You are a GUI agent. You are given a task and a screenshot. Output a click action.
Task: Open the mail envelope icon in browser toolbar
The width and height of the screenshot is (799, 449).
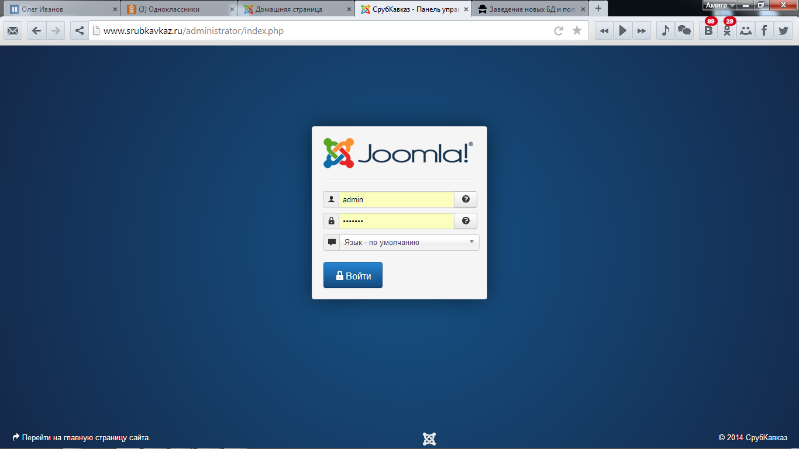click(x=13, y=31)
